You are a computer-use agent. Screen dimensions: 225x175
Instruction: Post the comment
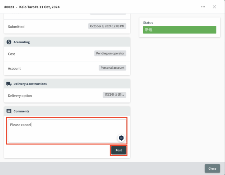pos(119,150)
